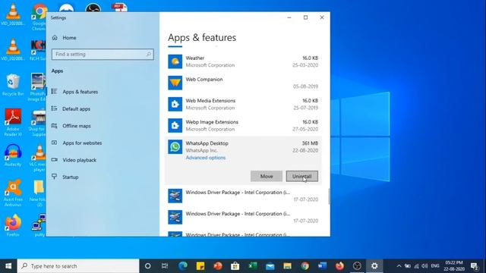Select the Web Companion app icon
Image resolution: width=486 pixels, height=273 pixels.
175,83
